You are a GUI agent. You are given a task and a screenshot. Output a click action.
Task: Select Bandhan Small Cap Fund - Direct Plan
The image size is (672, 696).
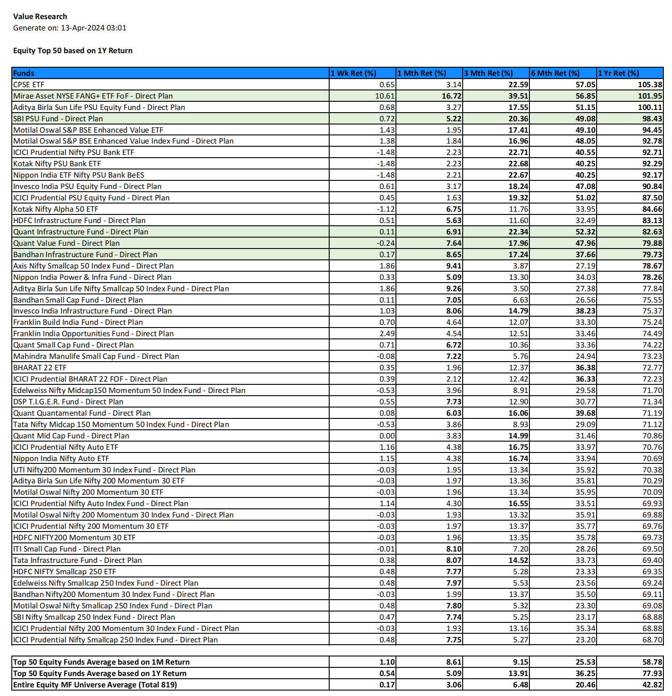click(78, 300)
